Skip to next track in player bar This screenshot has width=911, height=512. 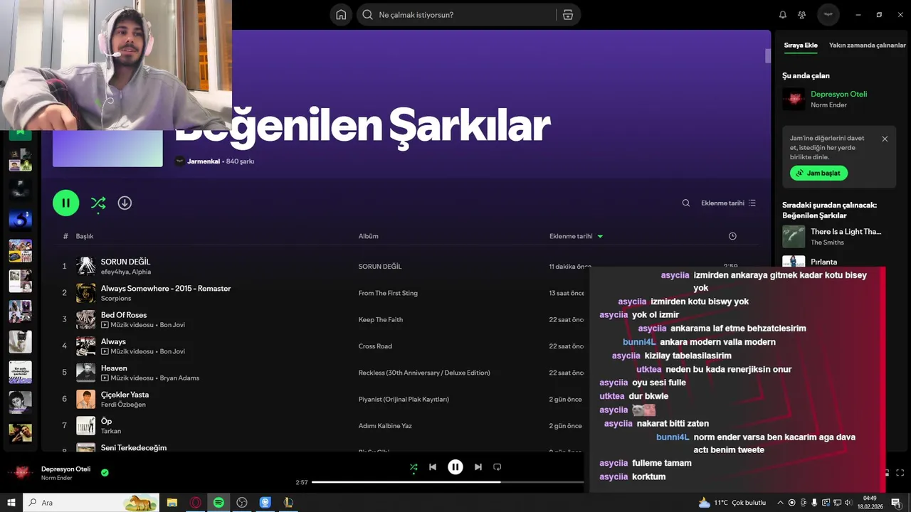[x=478, y=467]
